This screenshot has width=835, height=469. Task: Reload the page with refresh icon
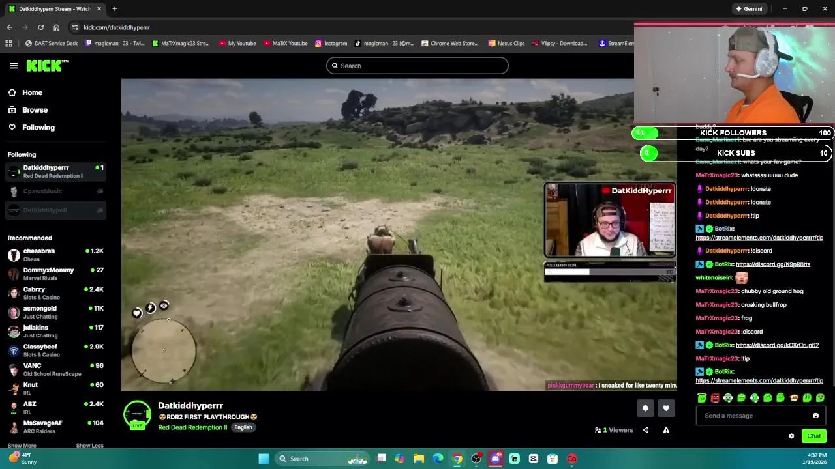40,27
